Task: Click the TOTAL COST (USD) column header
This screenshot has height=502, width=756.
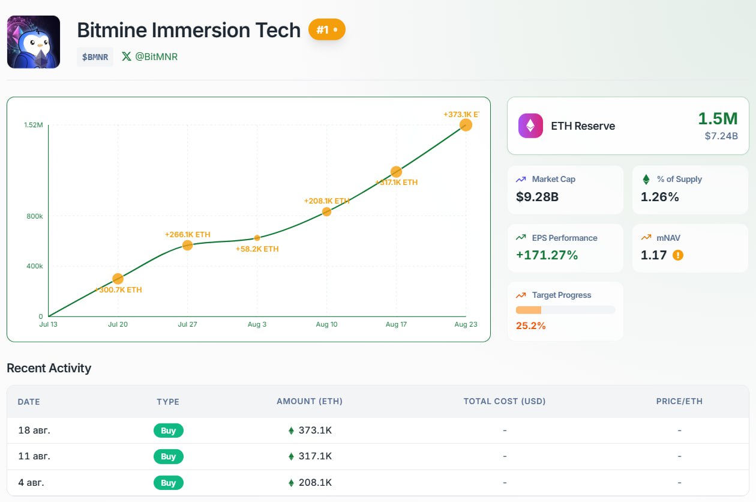Action: (505, 402)
